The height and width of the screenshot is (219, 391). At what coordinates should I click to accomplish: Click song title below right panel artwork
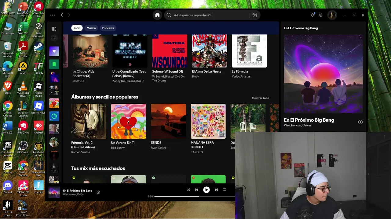pos(309,120)
